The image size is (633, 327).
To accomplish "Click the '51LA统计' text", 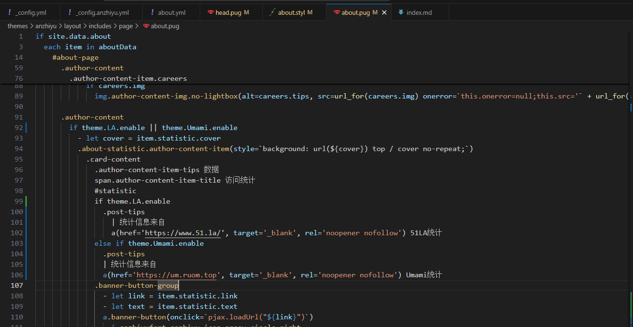I will [x=426, y=233].
